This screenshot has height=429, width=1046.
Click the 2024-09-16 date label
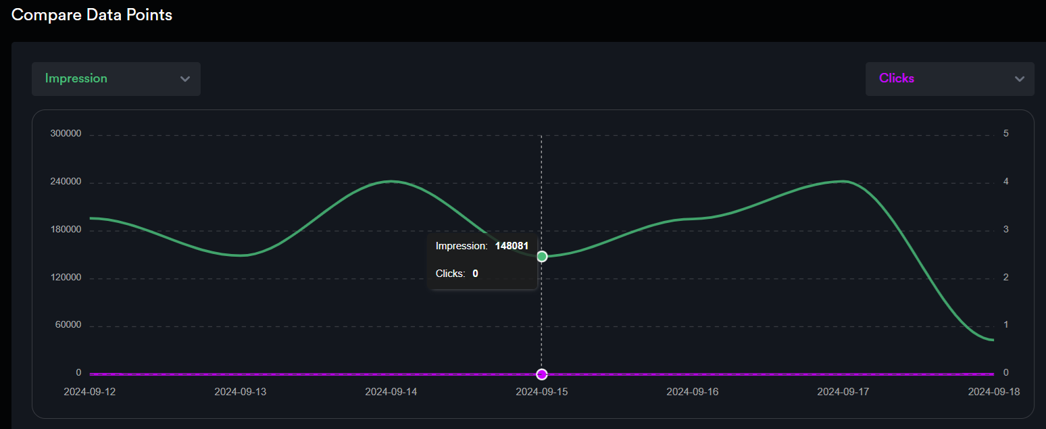pyautogui.click(x=693, y=392)
